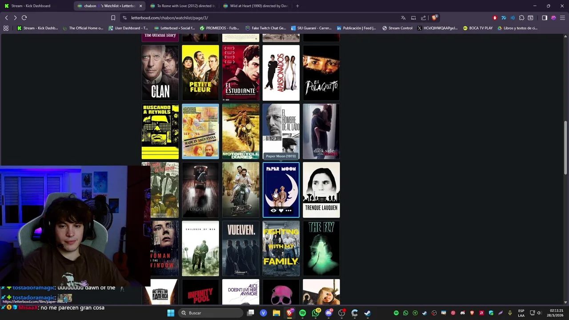Open PROMIEDOS bookmark

click(x=219, y=28)
